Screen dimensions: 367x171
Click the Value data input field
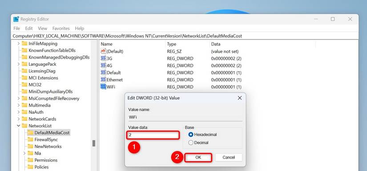[x=153, y=135]
